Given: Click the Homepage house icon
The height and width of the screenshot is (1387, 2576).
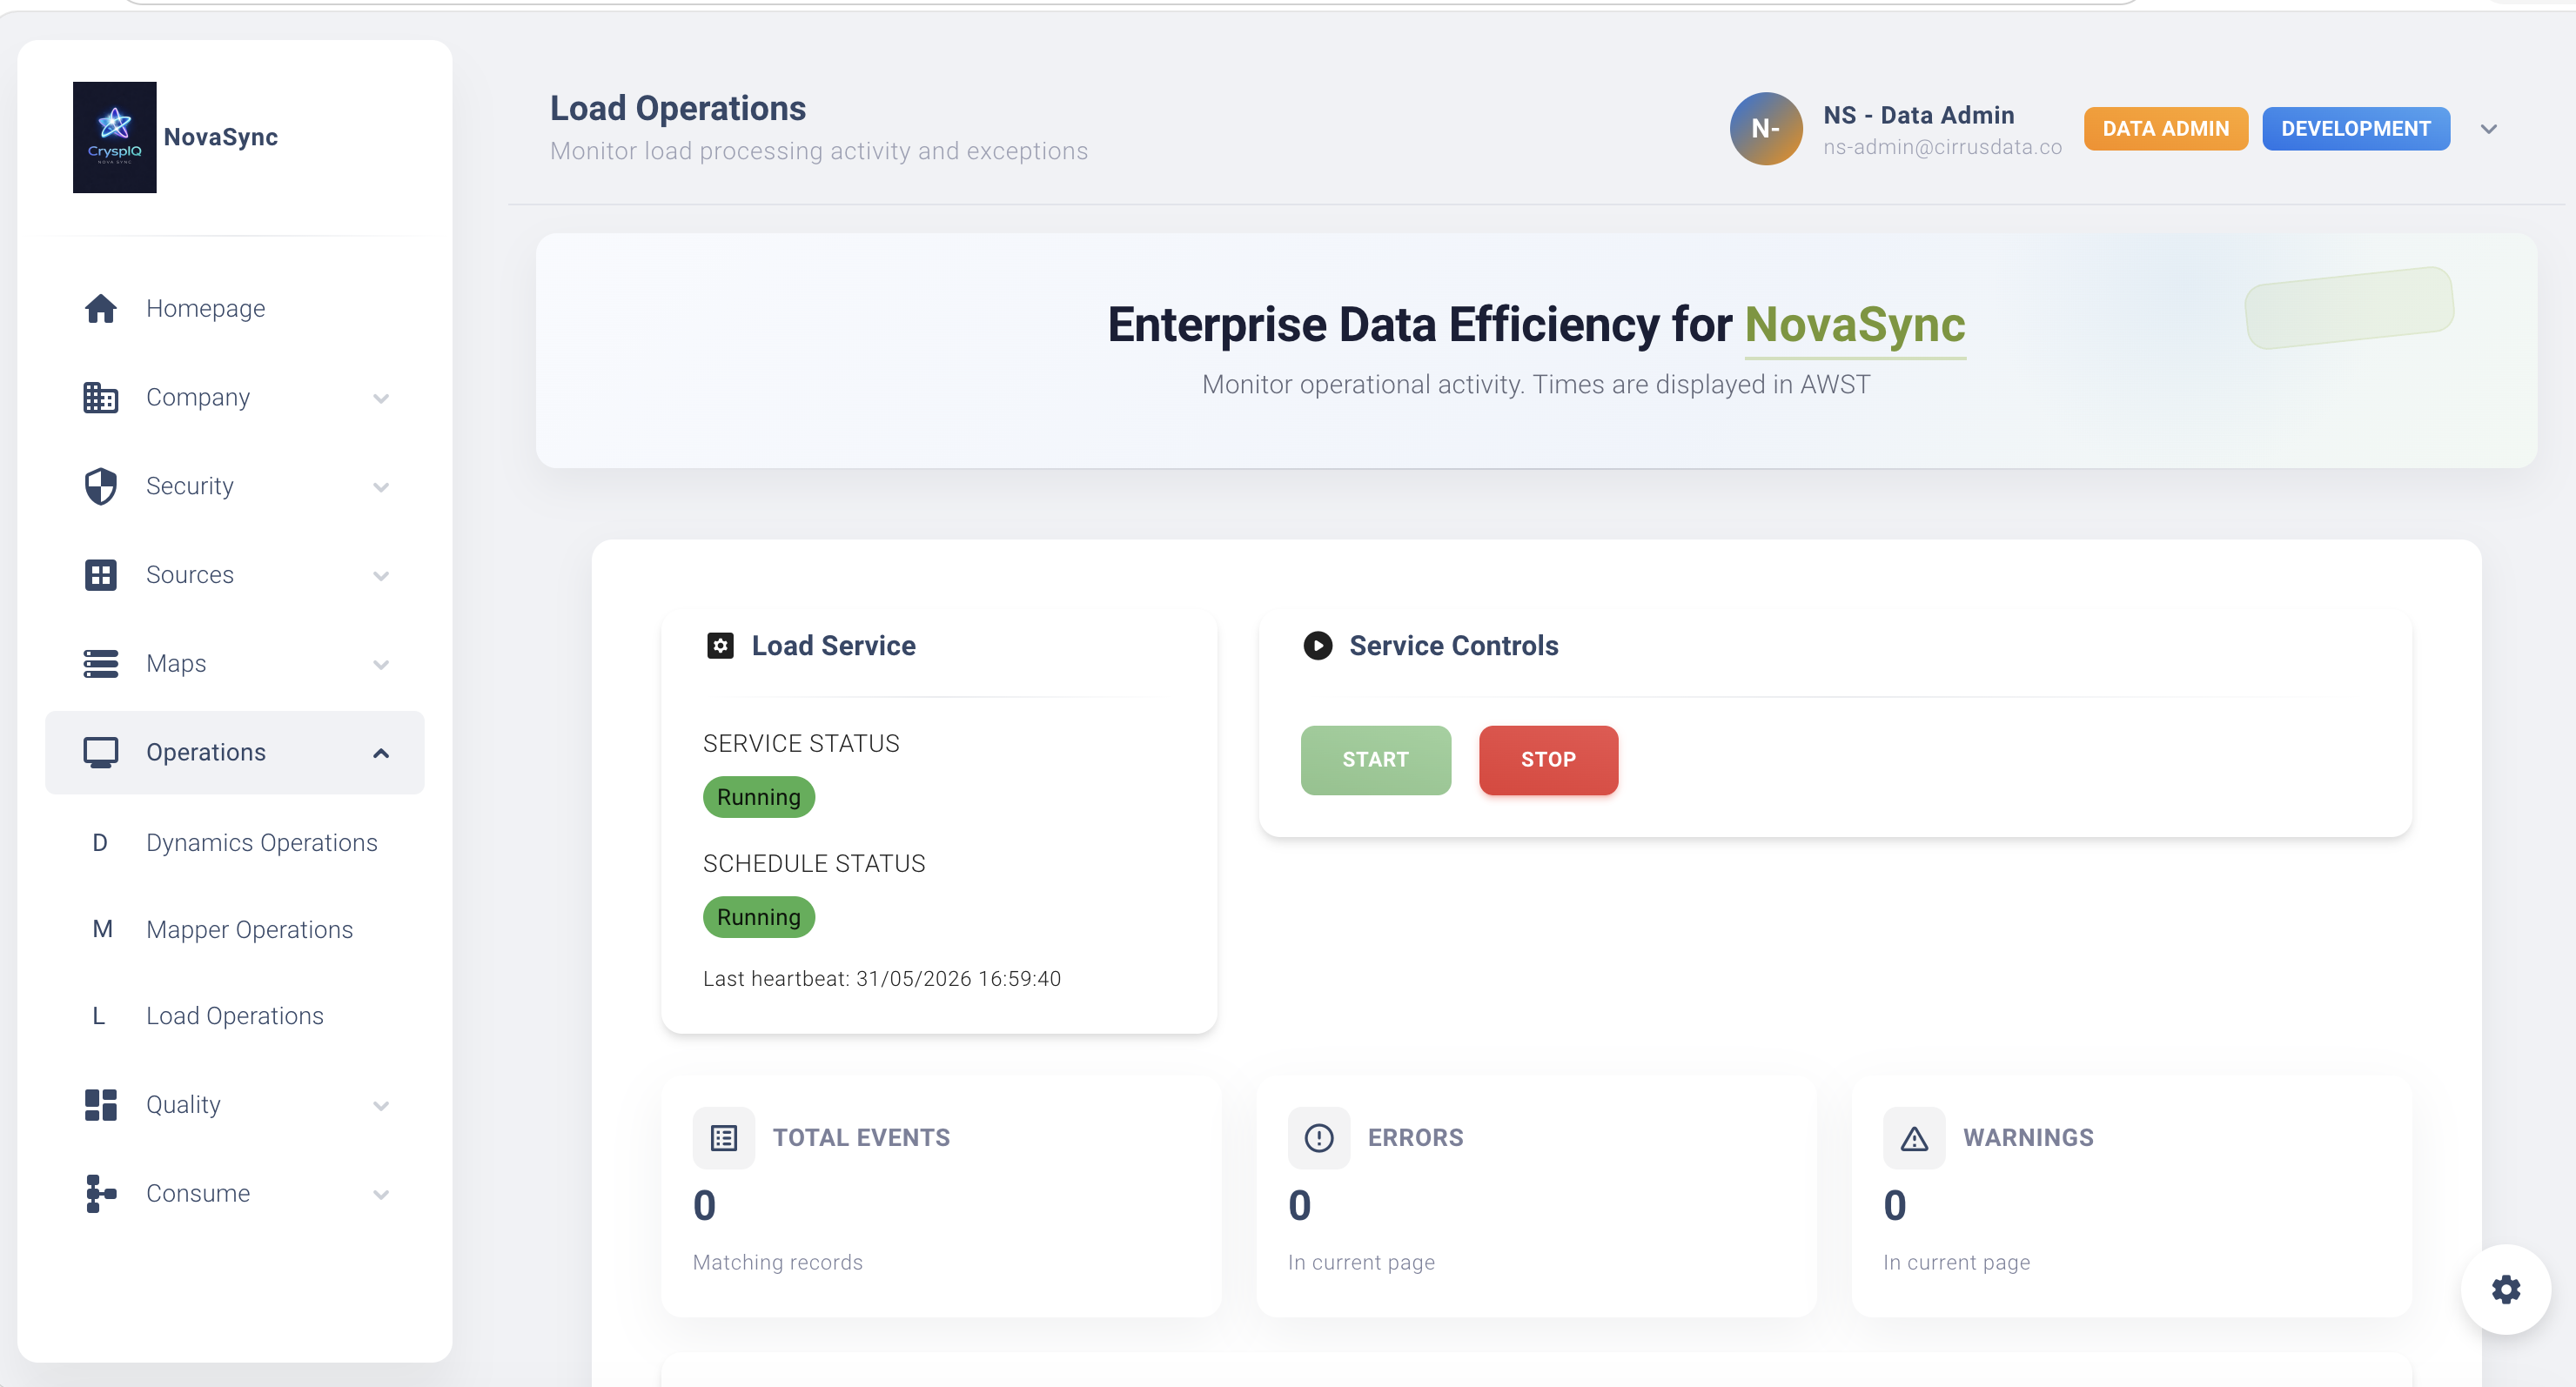Looking at the screenshot, I should (101, 308).
